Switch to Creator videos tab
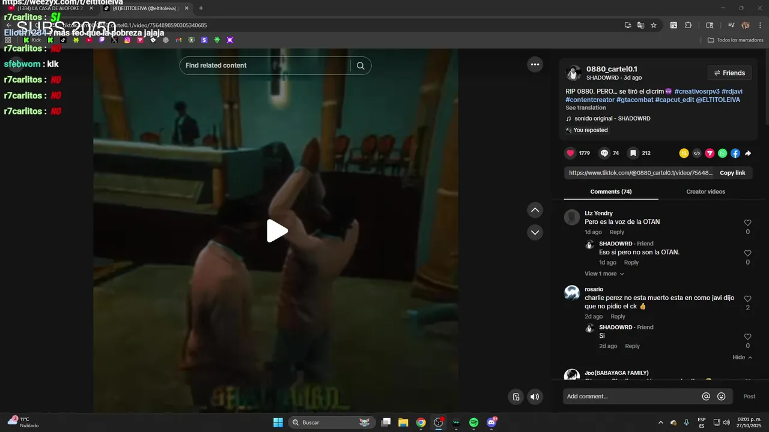Image resolution: width=769 pixels, height=432 pixels. pyautogui.click(x=706, y=191)
